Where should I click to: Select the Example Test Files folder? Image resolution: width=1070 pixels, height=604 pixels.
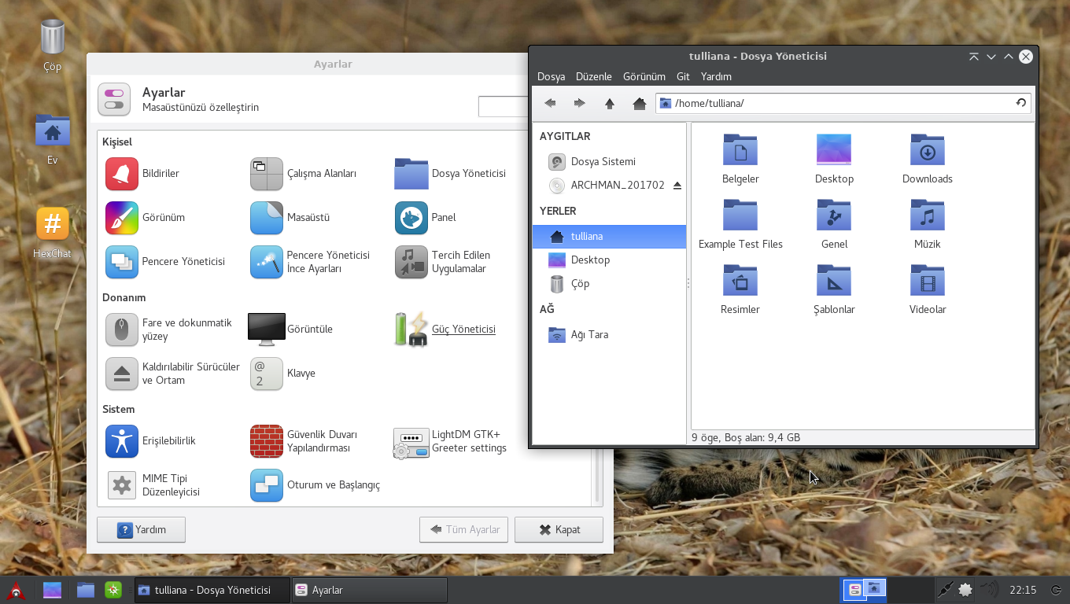point(740,225)
